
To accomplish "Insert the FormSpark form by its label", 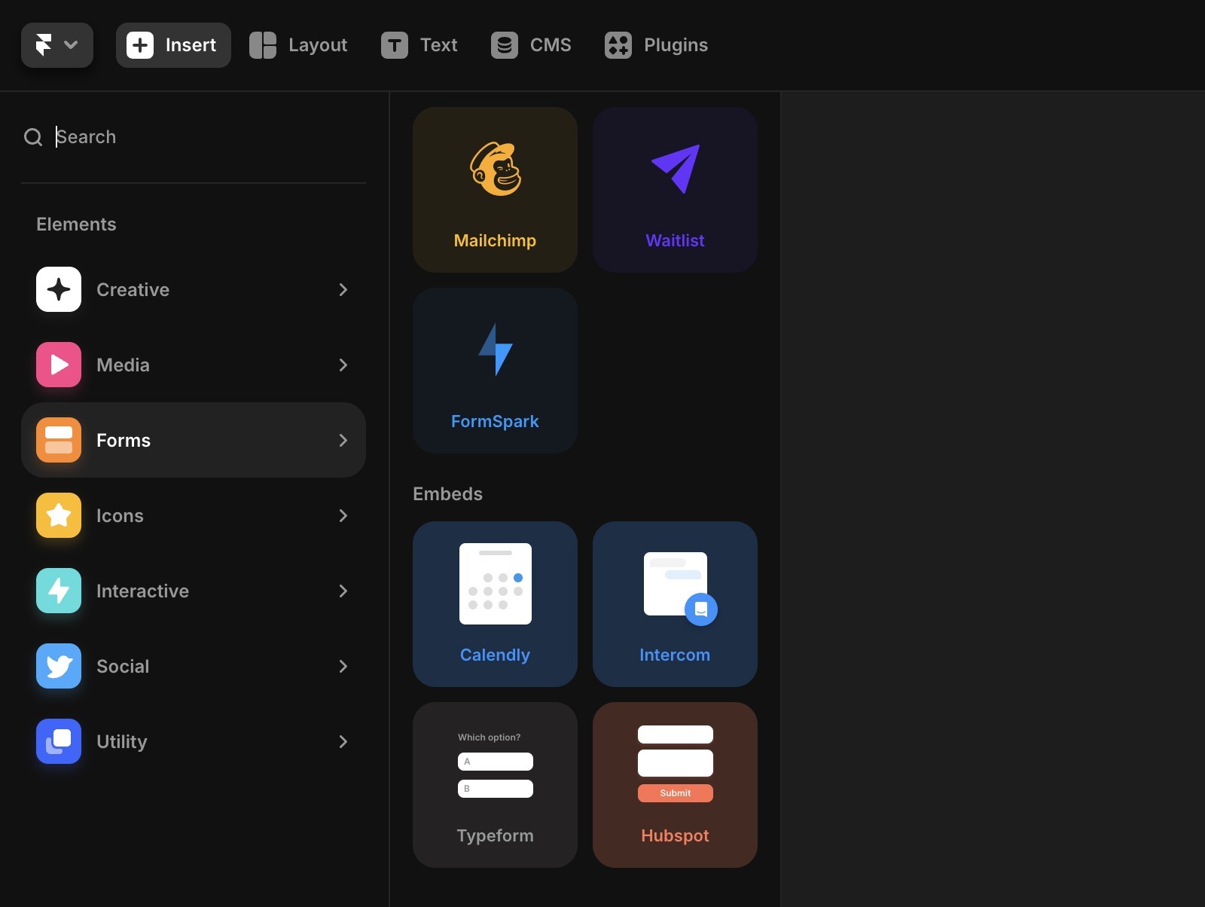I will pos(495,421).
